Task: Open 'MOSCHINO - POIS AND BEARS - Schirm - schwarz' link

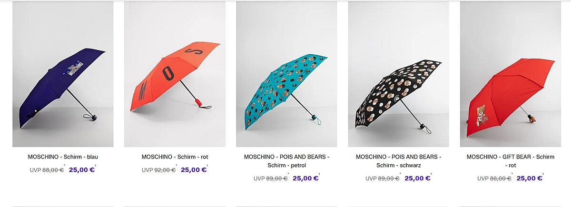Action: 398,161
